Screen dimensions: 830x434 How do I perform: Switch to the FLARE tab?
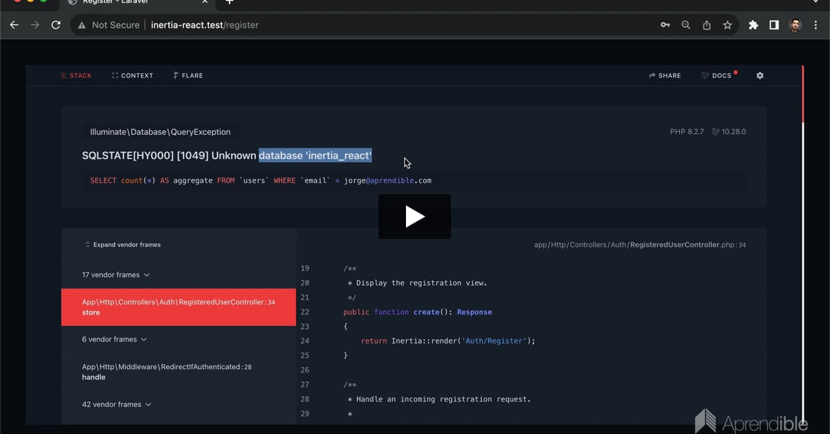[x=188, y=75]
